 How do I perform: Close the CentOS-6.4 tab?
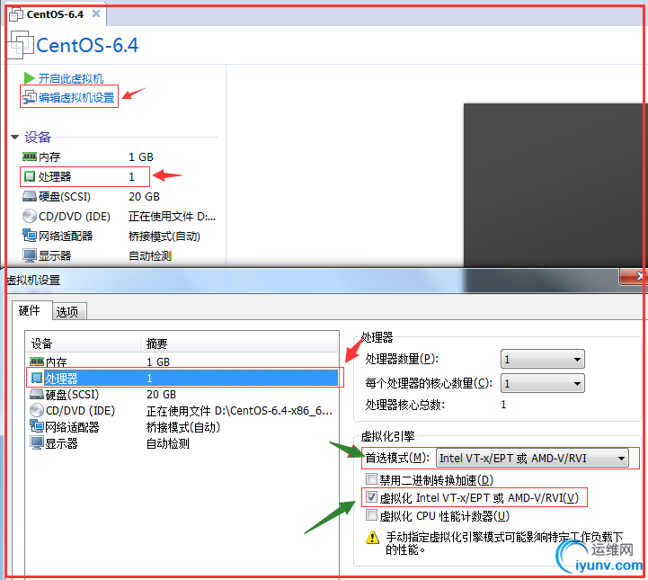pos(96,14)
